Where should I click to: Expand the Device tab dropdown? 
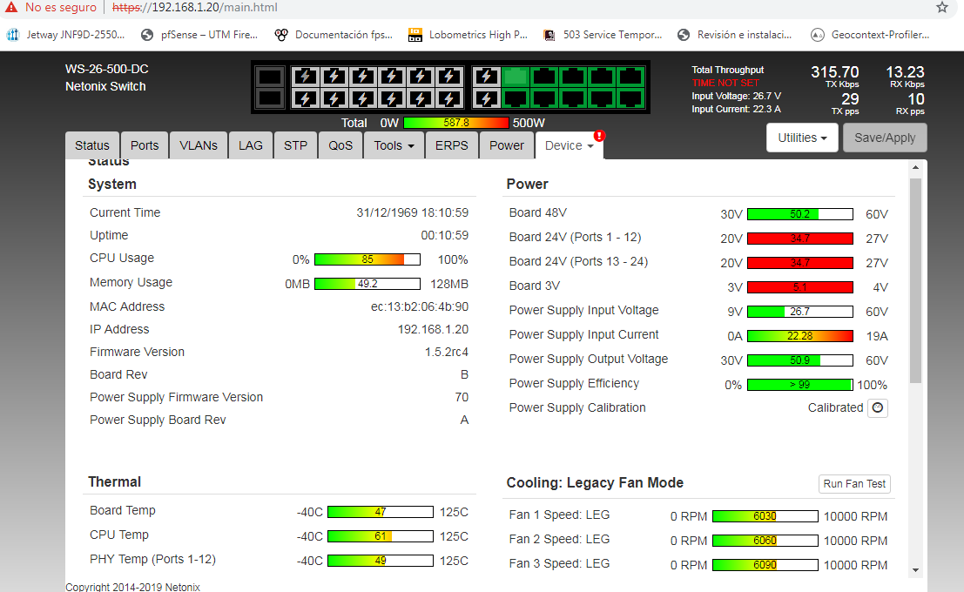point(569,145)
